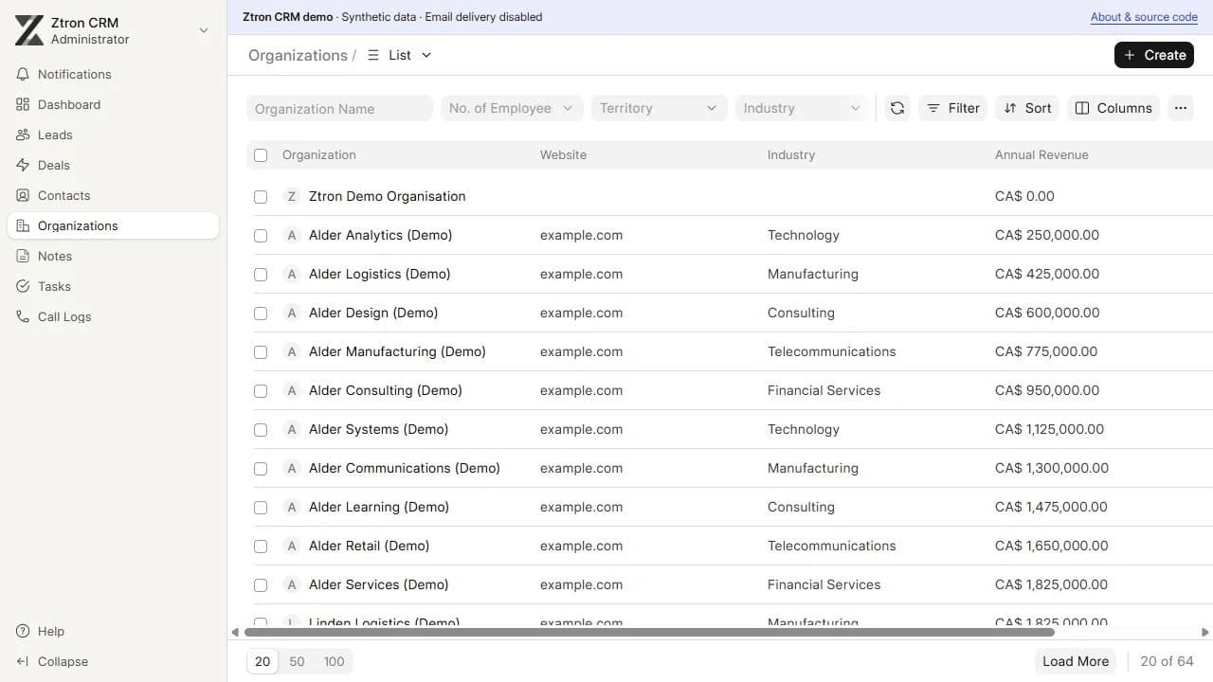Set page size to 50
Viewport: 1213px width, 682px height.
(x=297, y=661)
